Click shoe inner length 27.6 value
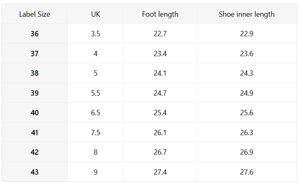 [x=247, y=172]
